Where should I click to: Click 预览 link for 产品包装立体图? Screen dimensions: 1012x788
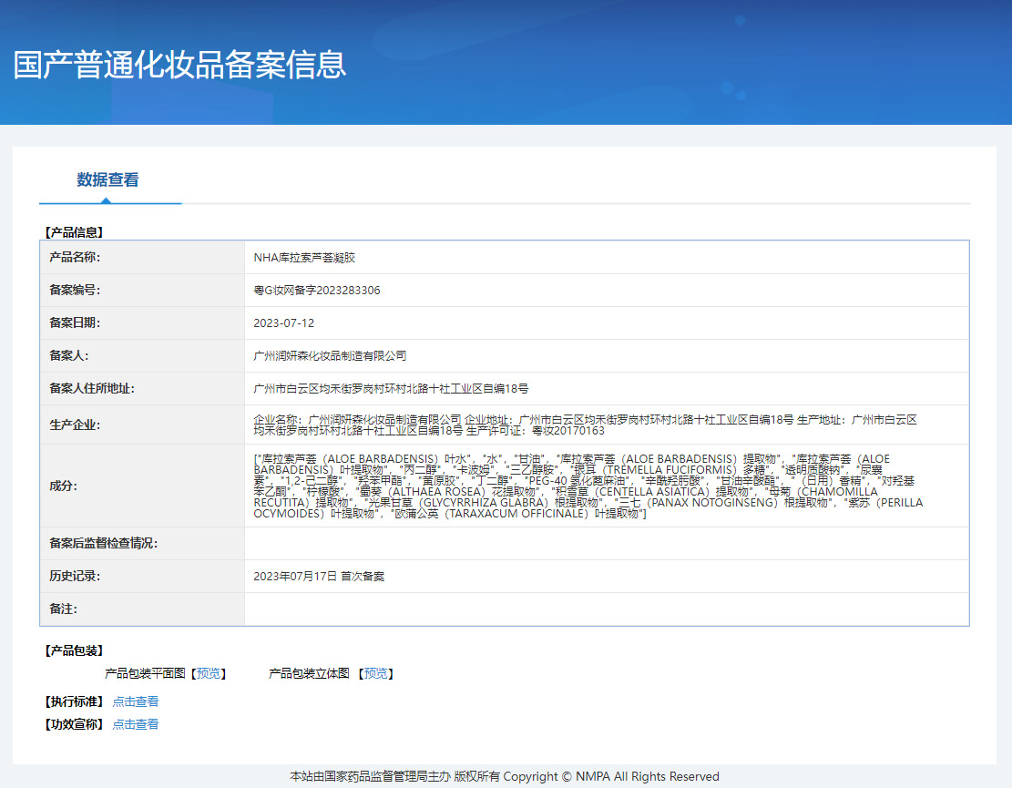tap(375, 673)
